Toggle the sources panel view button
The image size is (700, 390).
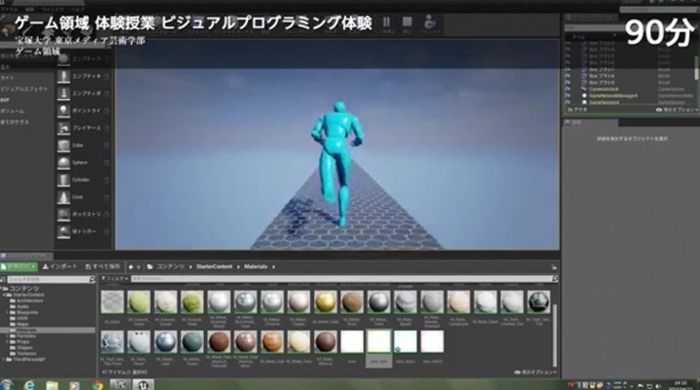click(3, 279)
